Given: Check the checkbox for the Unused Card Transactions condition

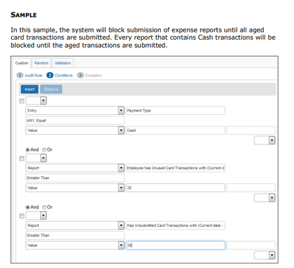Looking at the screenshot, I should (x=22, y=158).
